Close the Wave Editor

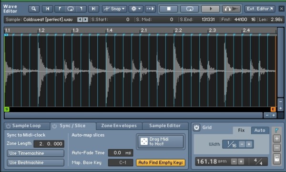(x=281, y=9)
